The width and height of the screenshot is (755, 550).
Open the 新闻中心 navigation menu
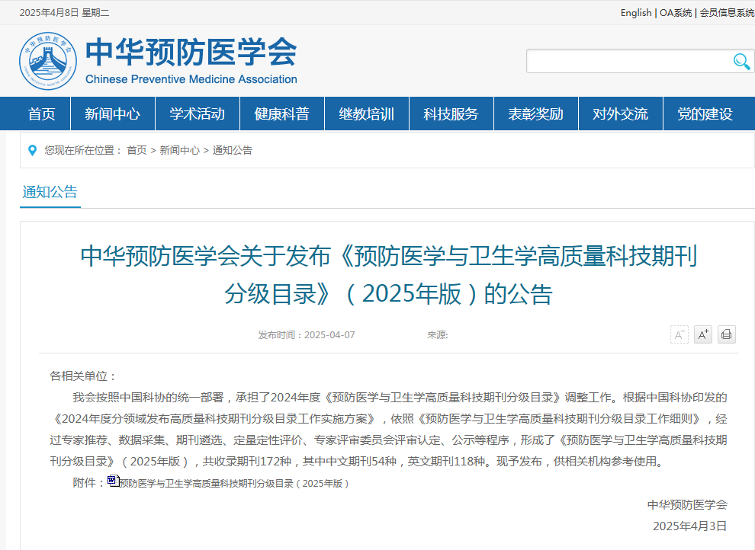(x=112, y=114)
